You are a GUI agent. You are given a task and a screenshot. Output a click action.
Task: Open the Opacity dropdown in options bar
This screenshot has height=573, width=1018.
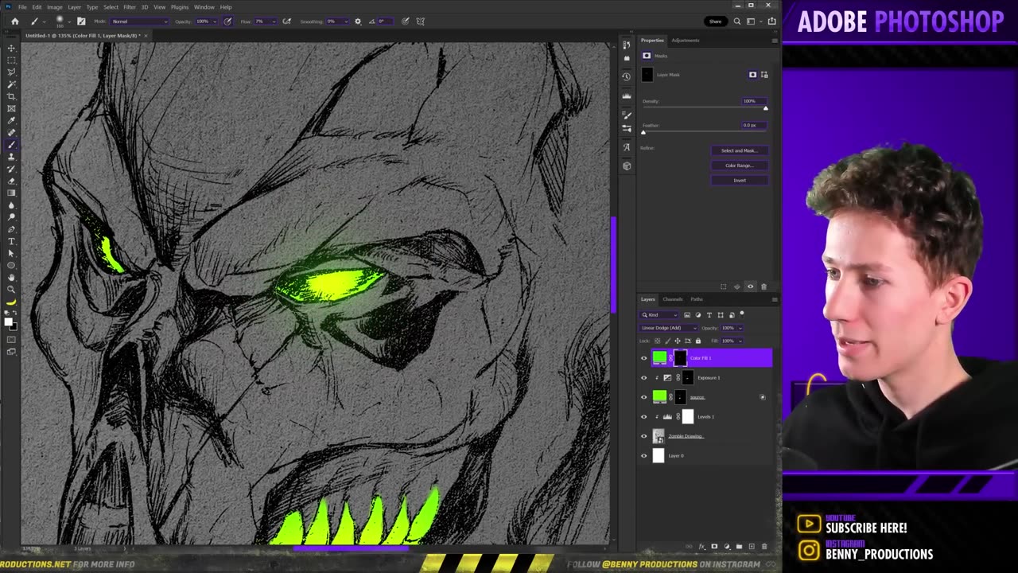coord(206,21)
